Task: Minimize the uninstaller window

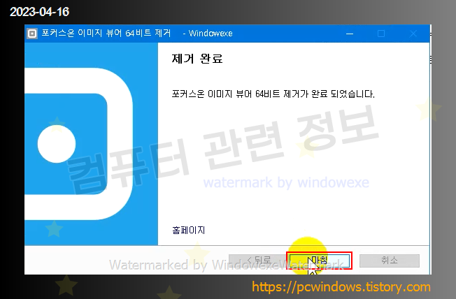Action: [x=350, y=34]
